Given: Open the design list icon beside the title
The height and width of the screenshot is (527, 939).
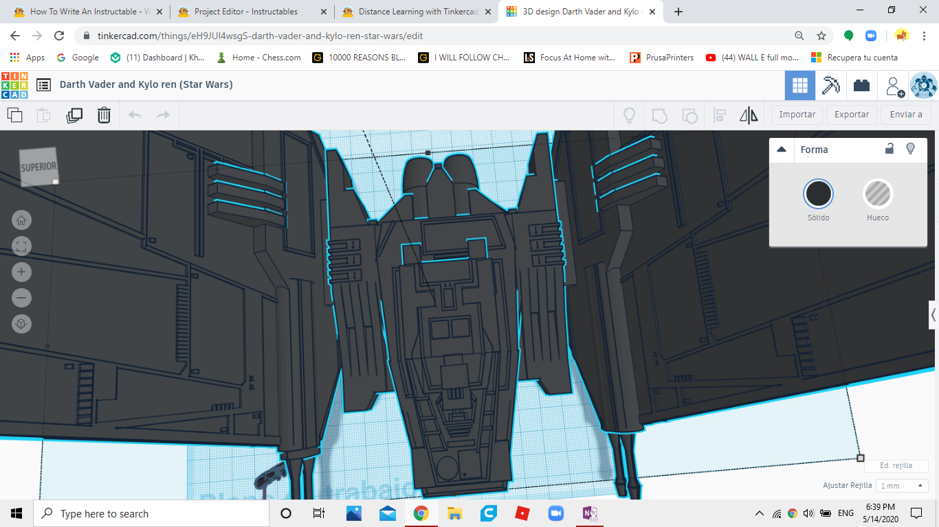Looking at the screenshot, I should (43, 85).
